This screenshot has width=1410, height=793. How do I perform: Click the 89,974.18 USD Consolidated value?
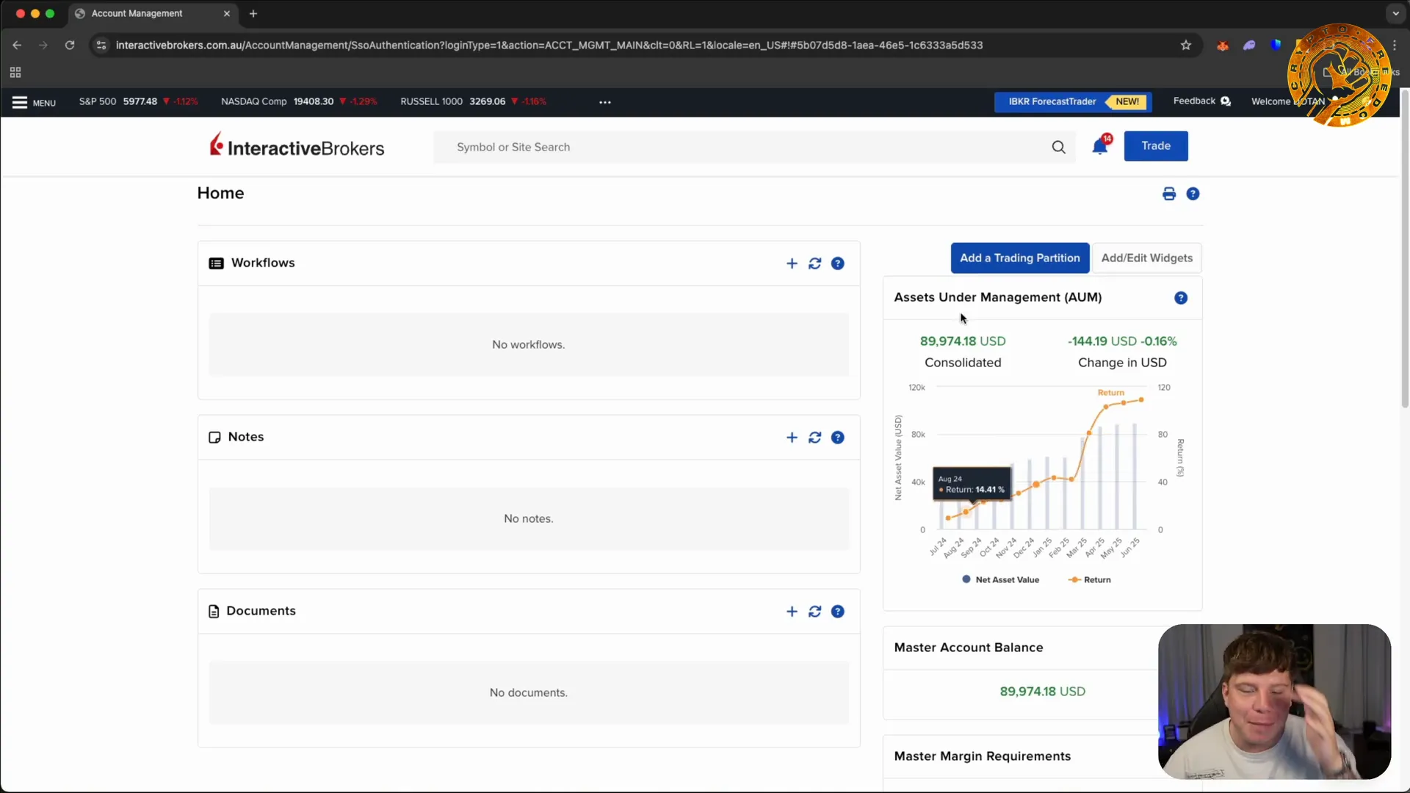coord(963,341)
